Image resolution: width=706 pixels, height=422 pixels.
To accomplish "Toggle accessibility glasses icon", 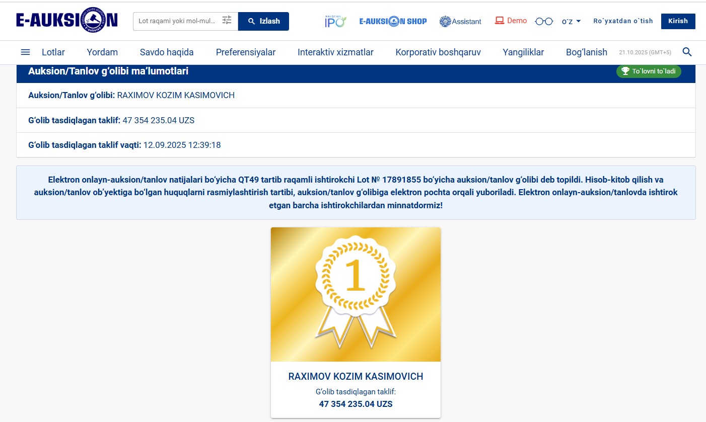I will 544,21.
